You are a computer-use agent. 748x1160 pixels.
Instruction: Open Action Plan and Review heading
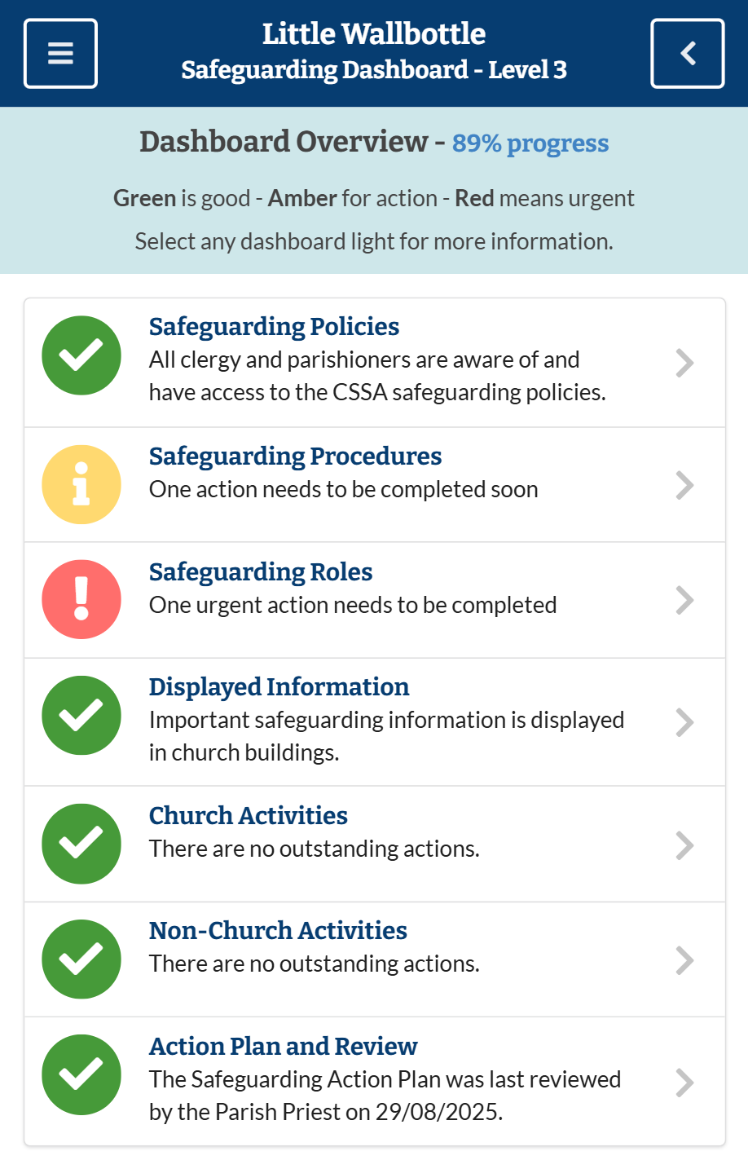283,1047
